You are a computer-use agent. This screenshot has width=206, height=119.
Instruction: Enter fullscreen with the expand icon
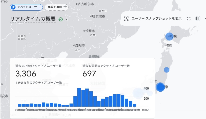pos(189,19)
